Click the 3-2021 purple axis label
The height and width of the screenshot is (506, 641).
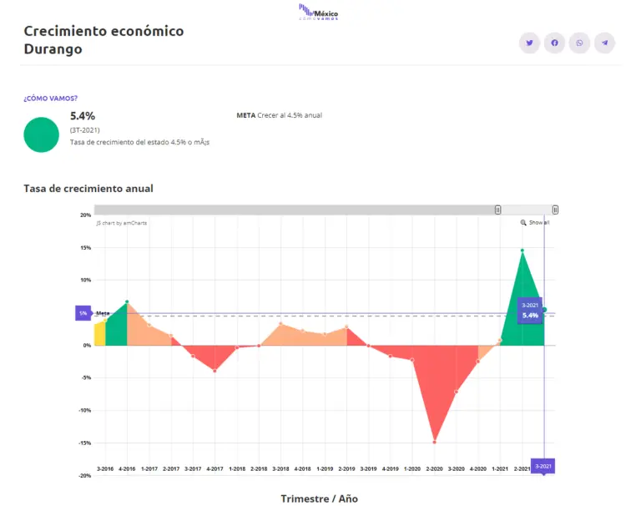(x=543, y=466)
